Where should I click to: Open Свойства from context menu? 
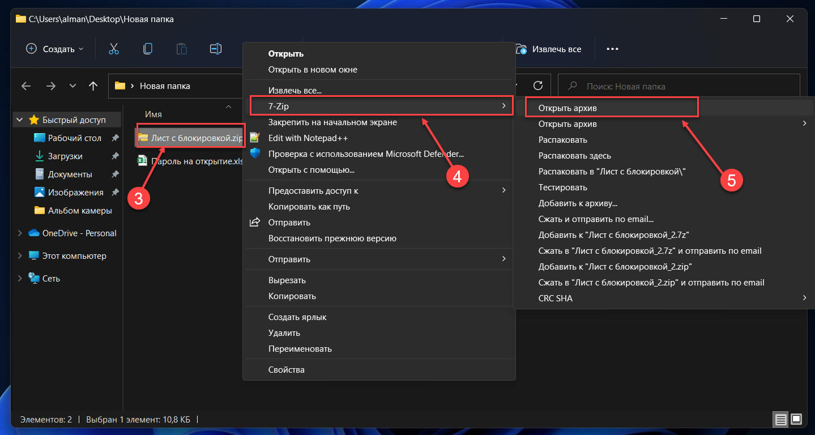(379, 370)
